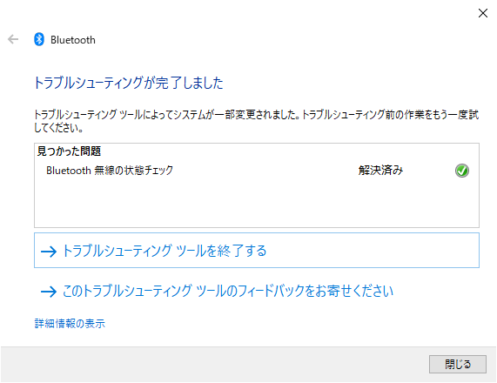Click the Bluetooth title text
The image size is (497, 383).
(73, 40)
